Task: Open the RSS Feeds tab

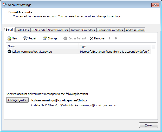Action: pos(38,30)
